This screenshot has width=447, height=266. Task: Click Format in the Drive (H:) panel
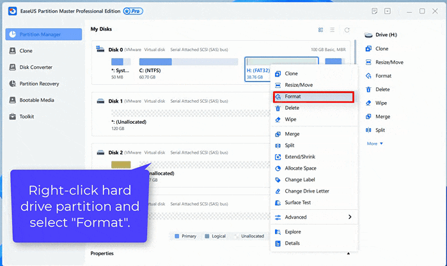pyautogui.click(x=379, y=76)
